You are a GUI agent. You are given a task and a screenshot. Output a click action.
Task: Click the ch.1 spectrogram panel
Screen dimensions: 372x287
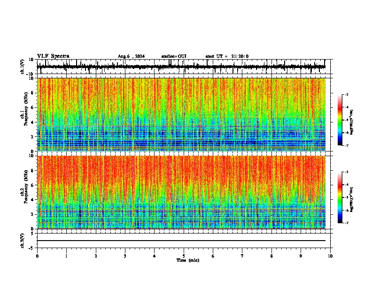pos(181,114)
